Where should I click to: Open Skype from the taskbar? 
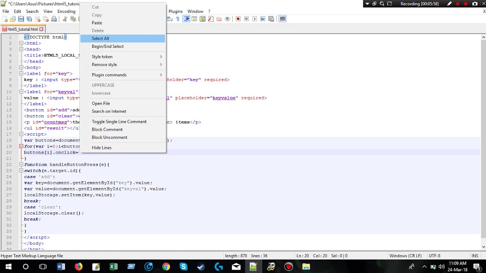183,267
